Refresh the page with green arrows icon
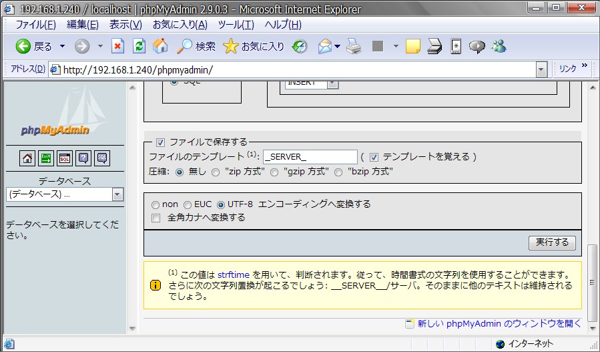The width and height of the screenshot is (600, 352). click(x=139, y=46)
